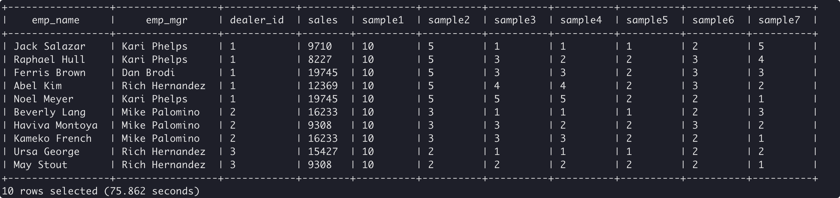This screenshot has width=840, height=198.
Task: Click sample4 value 5 in Noel Meyer's row
Action: [x=563, y=99]
